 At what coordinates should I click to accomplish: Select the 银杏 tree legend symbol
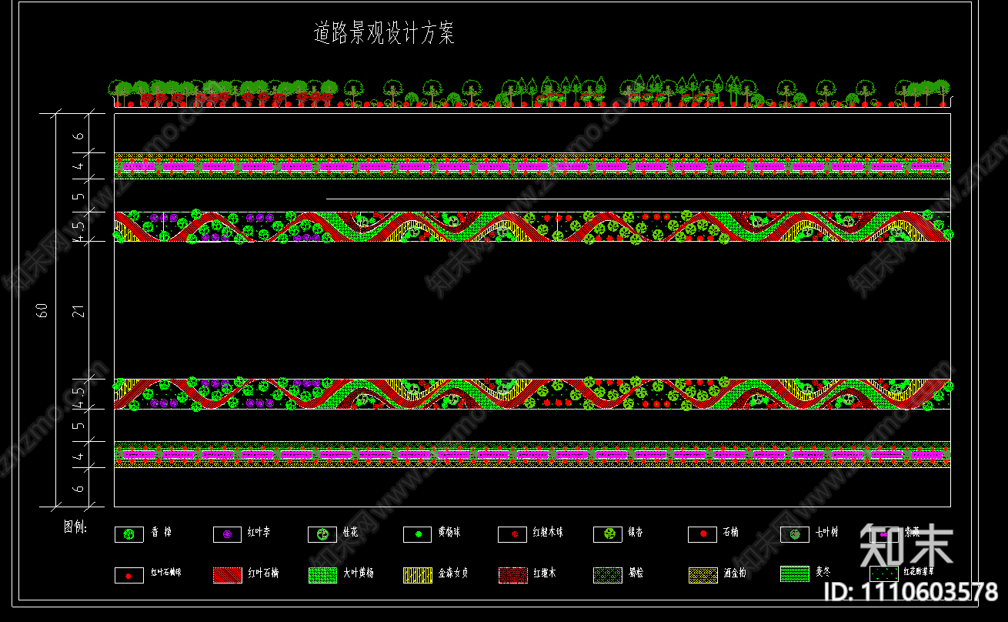608,534
